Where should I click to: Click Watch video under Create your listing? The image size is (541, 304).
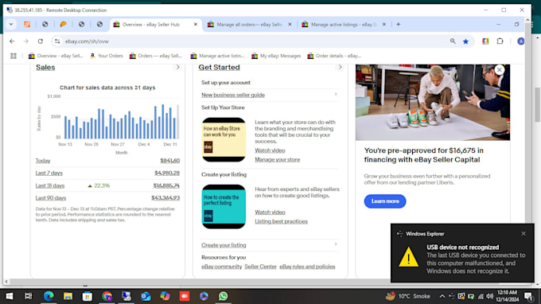click(x=270, y=212)
